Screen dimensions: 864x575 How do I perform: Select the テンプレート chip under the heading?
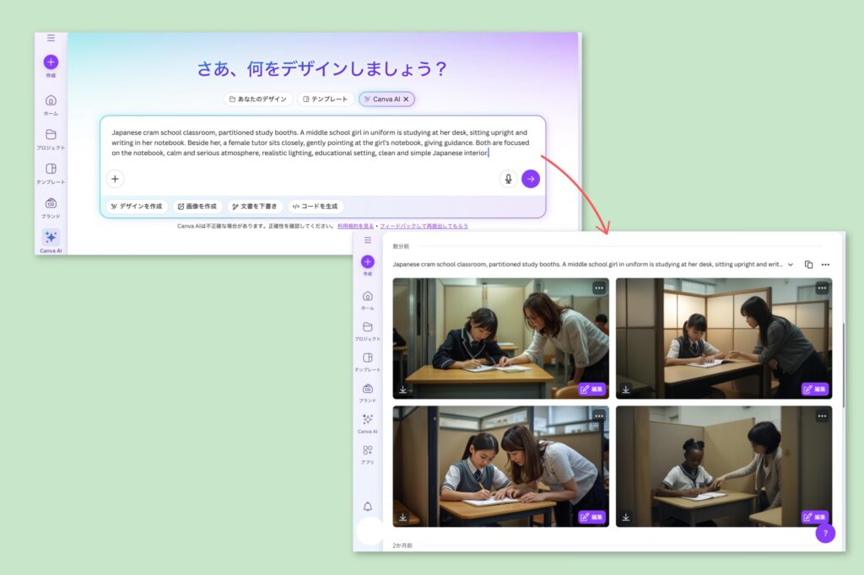[325, 99]
